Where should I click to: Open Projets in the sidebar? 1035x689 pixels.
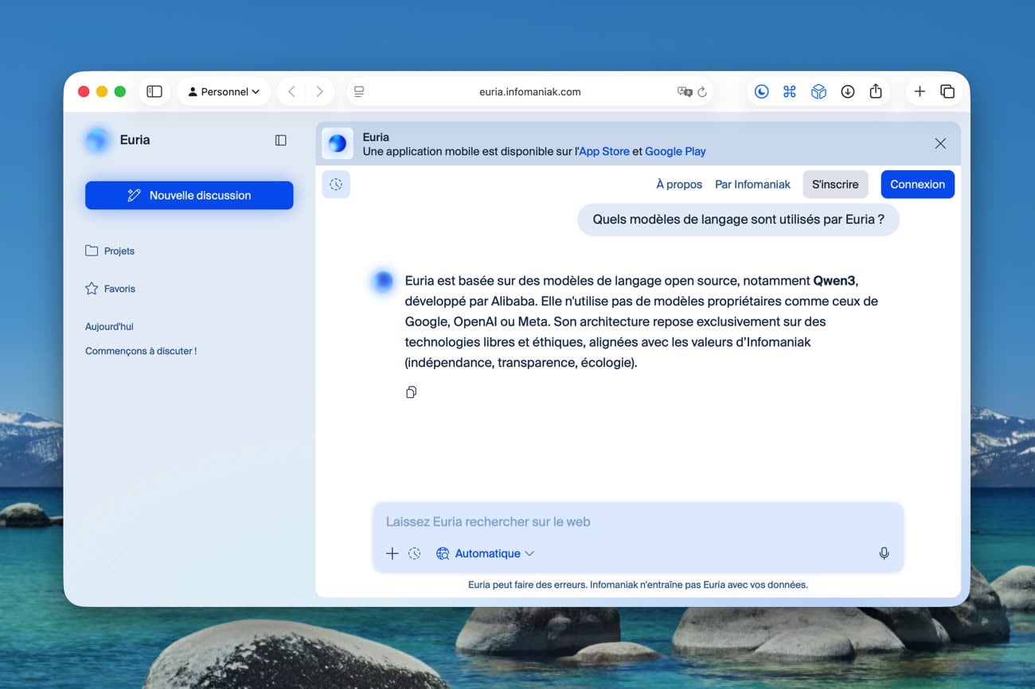110,251
